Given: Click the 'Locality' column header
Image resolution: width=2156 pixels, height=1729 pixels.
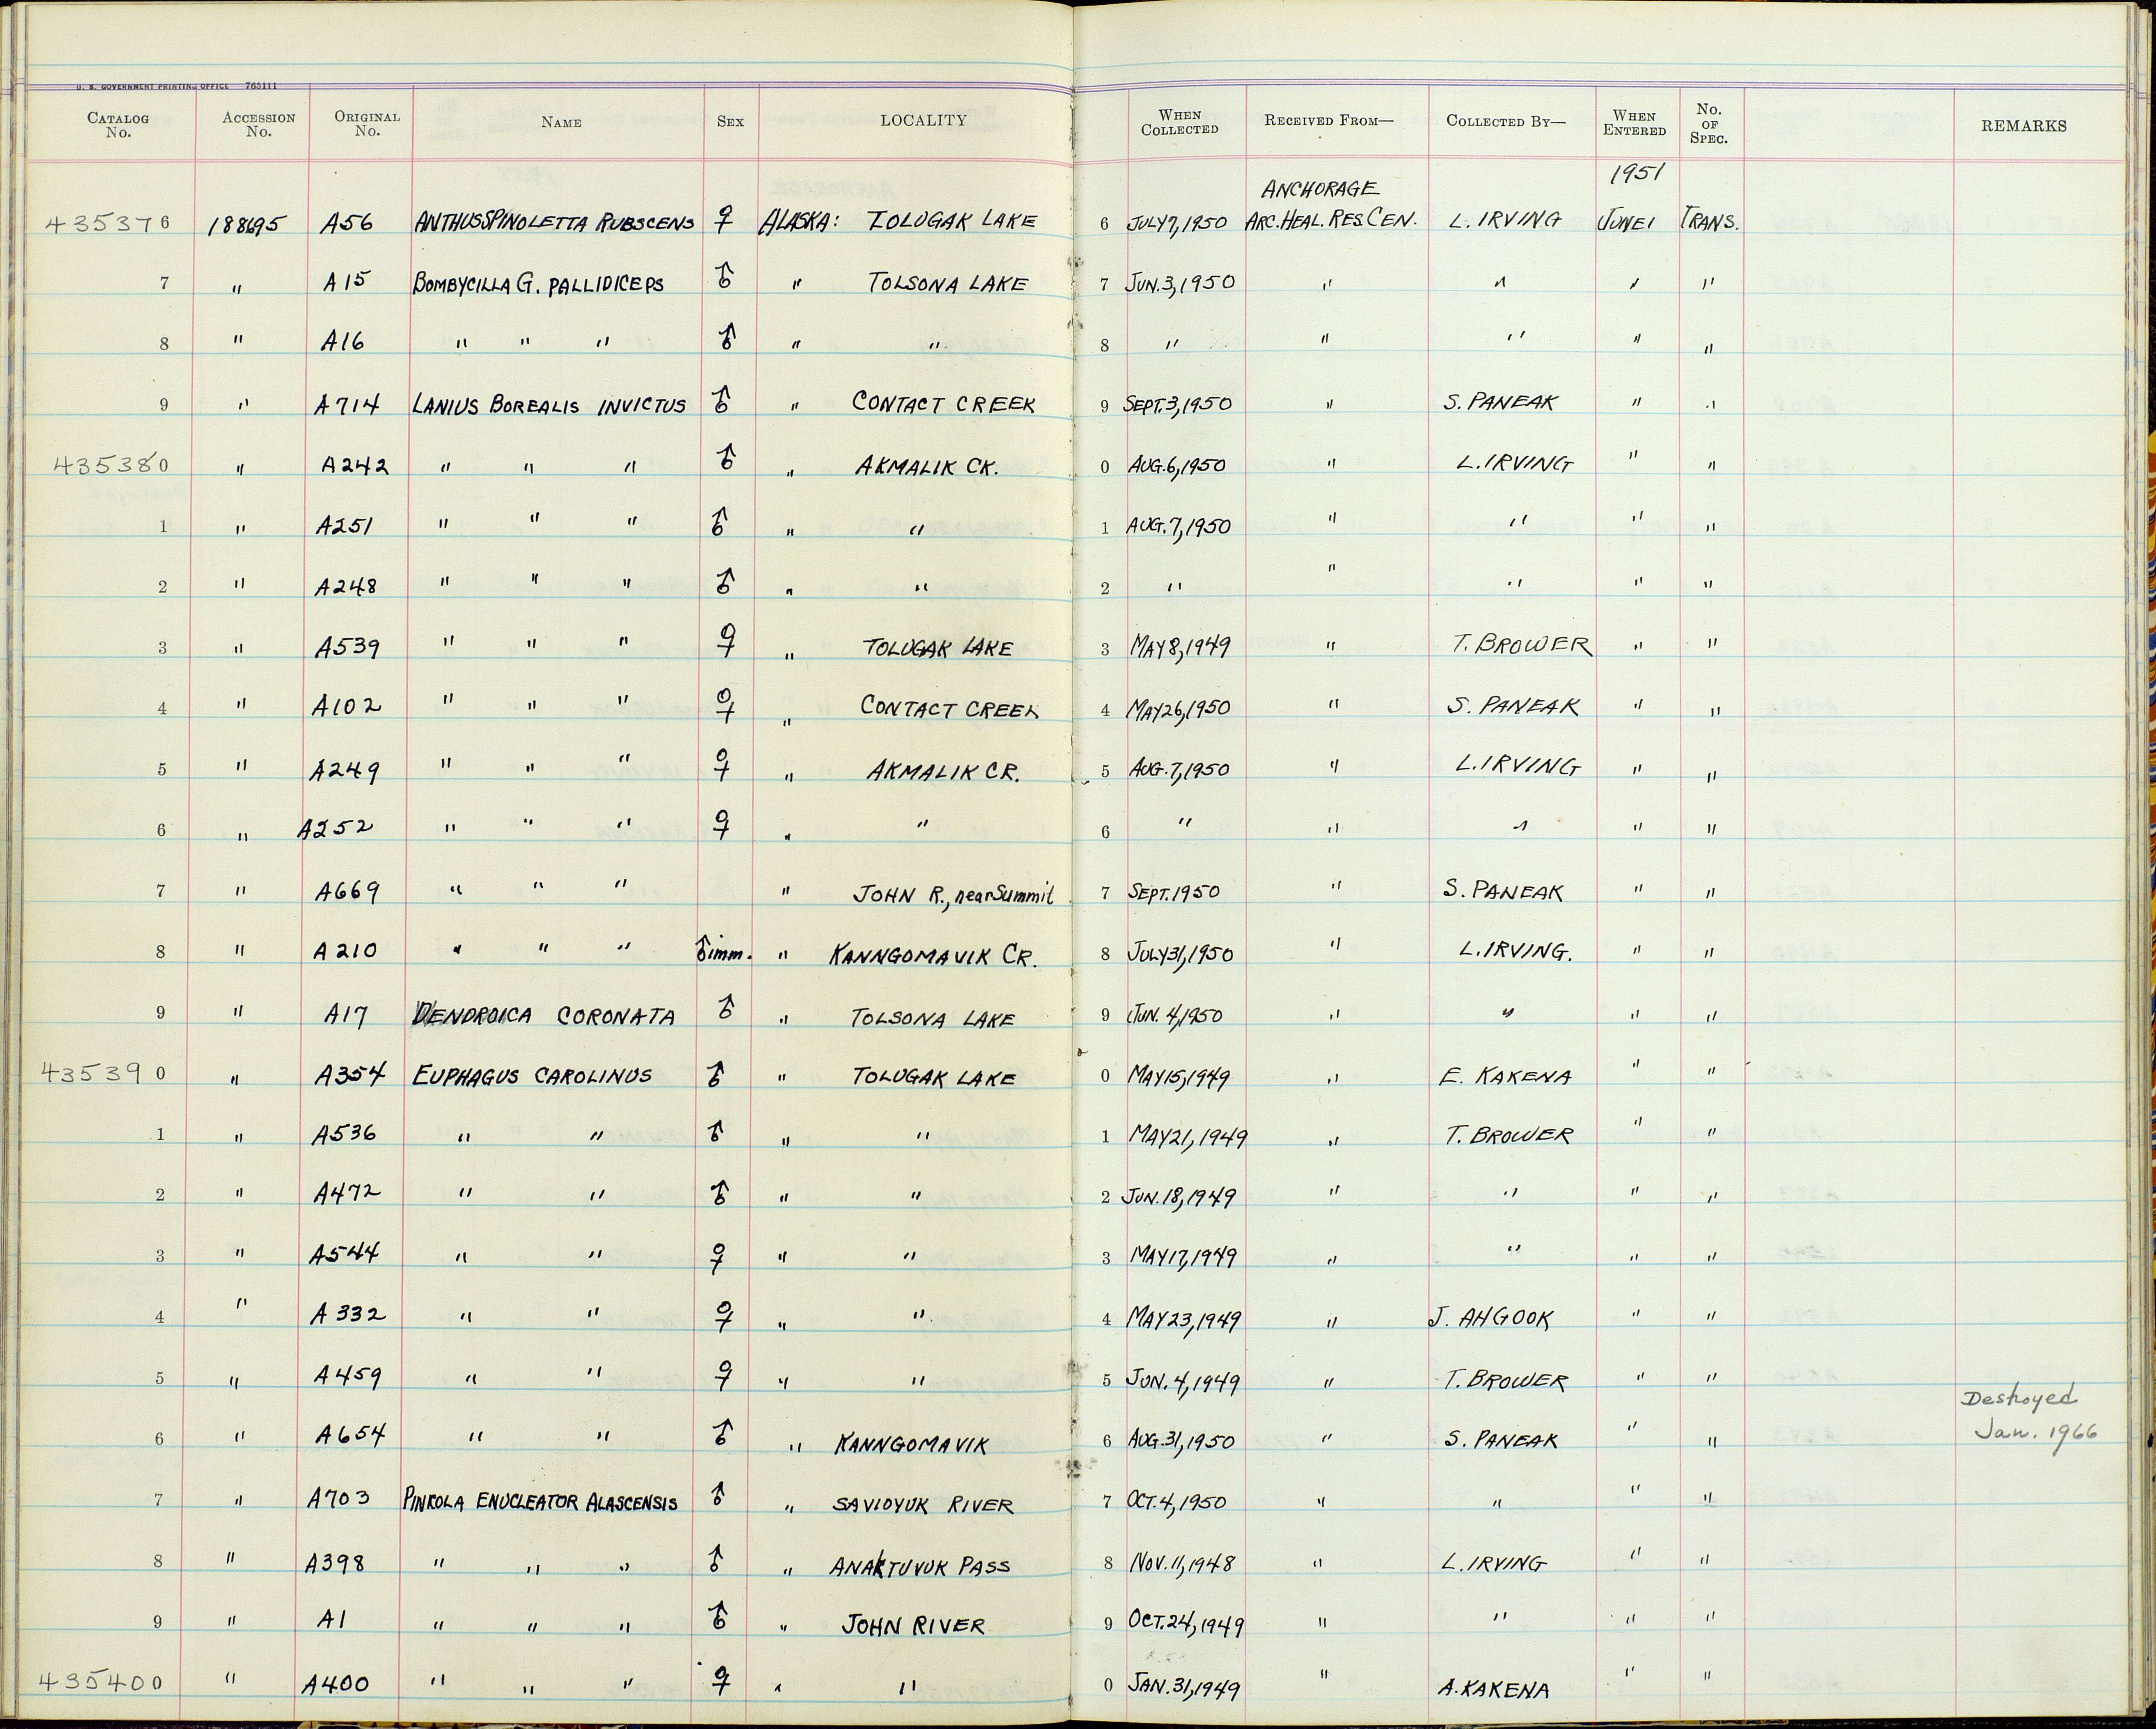Looking at the screenshot, I should [x=923, y=120].
